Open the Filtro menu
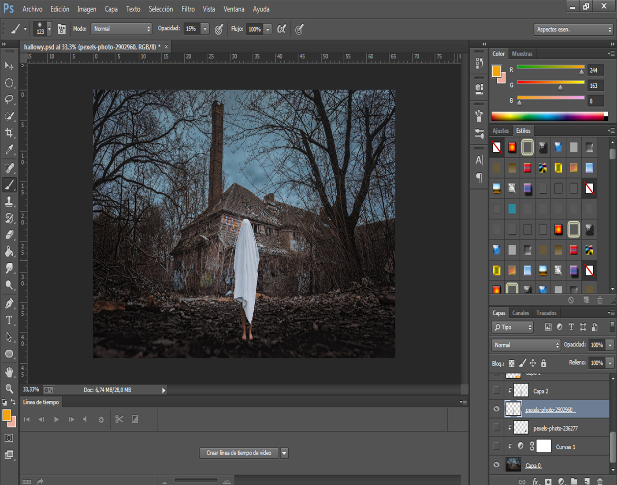617x485 pixels. click(188, 9)
